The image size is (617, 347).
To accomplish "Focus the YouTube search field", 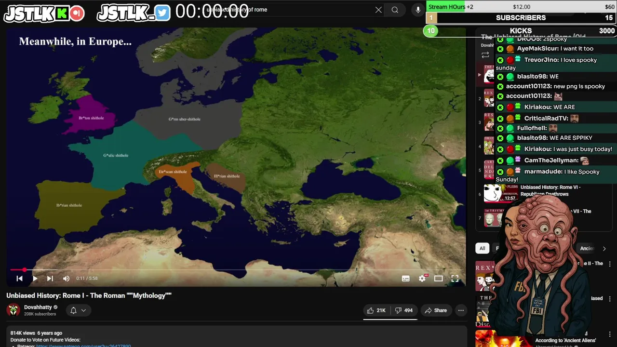I will 289,10.
